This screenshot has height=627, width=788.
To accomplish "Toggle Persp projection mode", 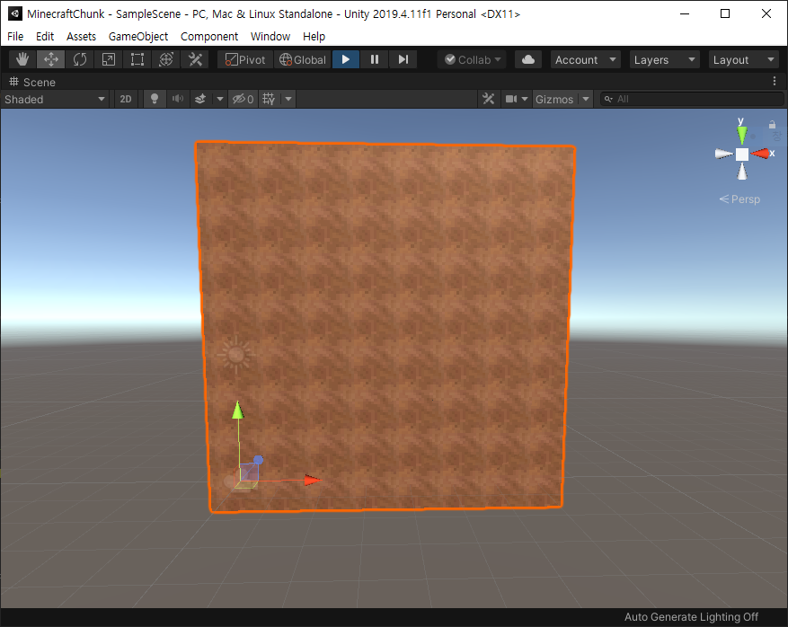I will [x=739, y=199].
